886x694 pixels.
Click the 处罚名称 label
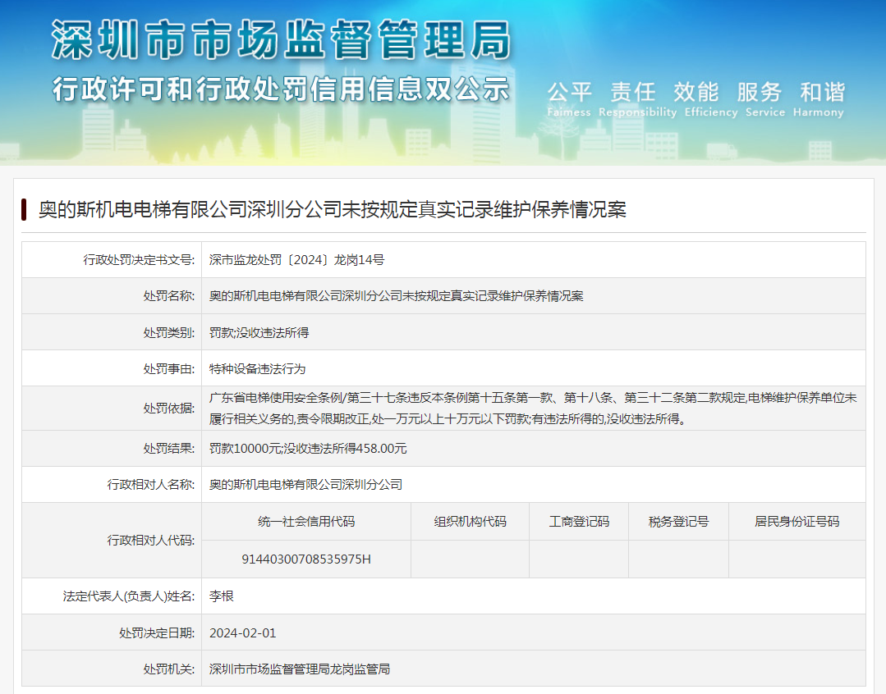169,296
